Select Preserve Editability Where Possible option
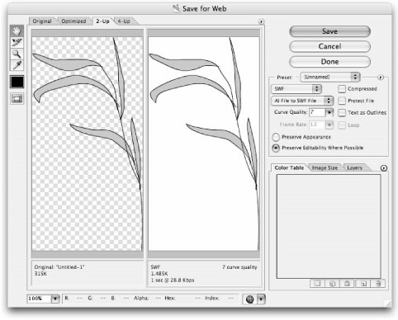398x320 pixels. click(276, 148)
